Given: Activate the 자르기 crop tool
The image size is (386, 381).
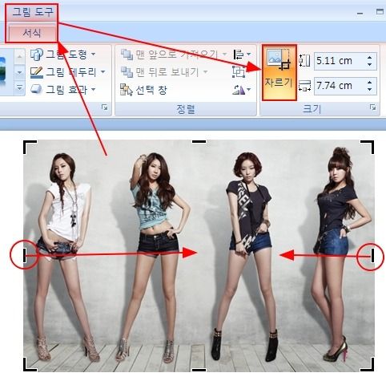Looking at the screenshot, I should pos(279,73).
